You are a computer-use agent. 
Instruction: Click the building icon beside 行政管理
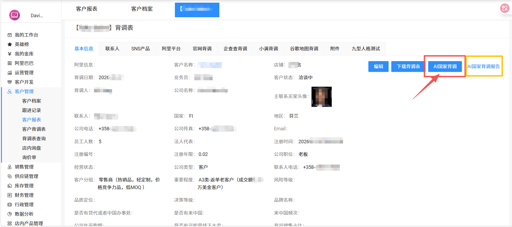coord(10,205)
